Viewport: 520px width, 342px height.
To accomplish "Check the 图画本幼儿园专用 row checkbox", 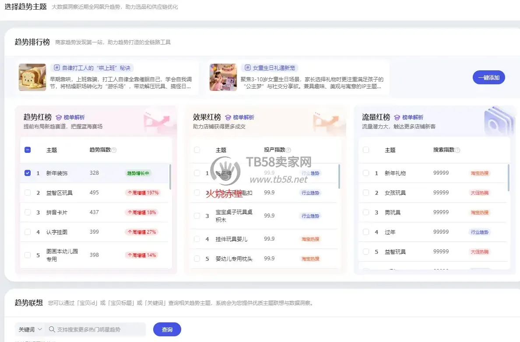I will [28, 255].
